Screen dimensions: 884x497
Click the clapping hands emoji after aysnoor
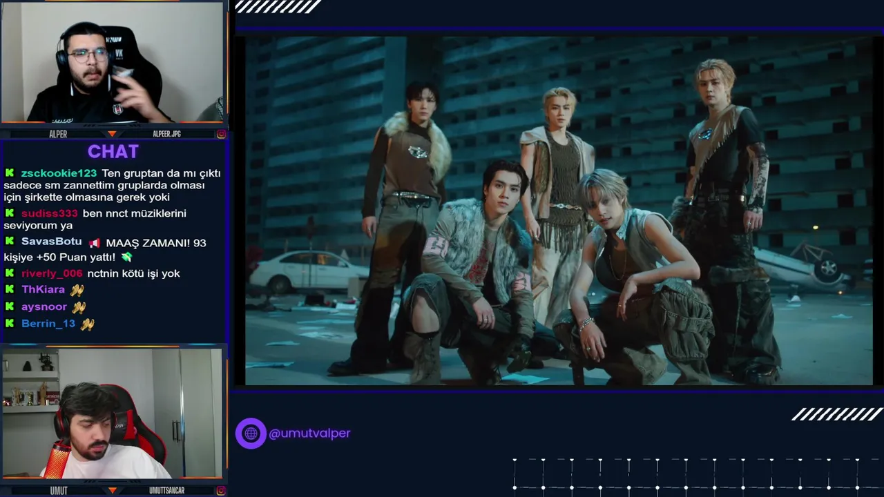point(79,307)
